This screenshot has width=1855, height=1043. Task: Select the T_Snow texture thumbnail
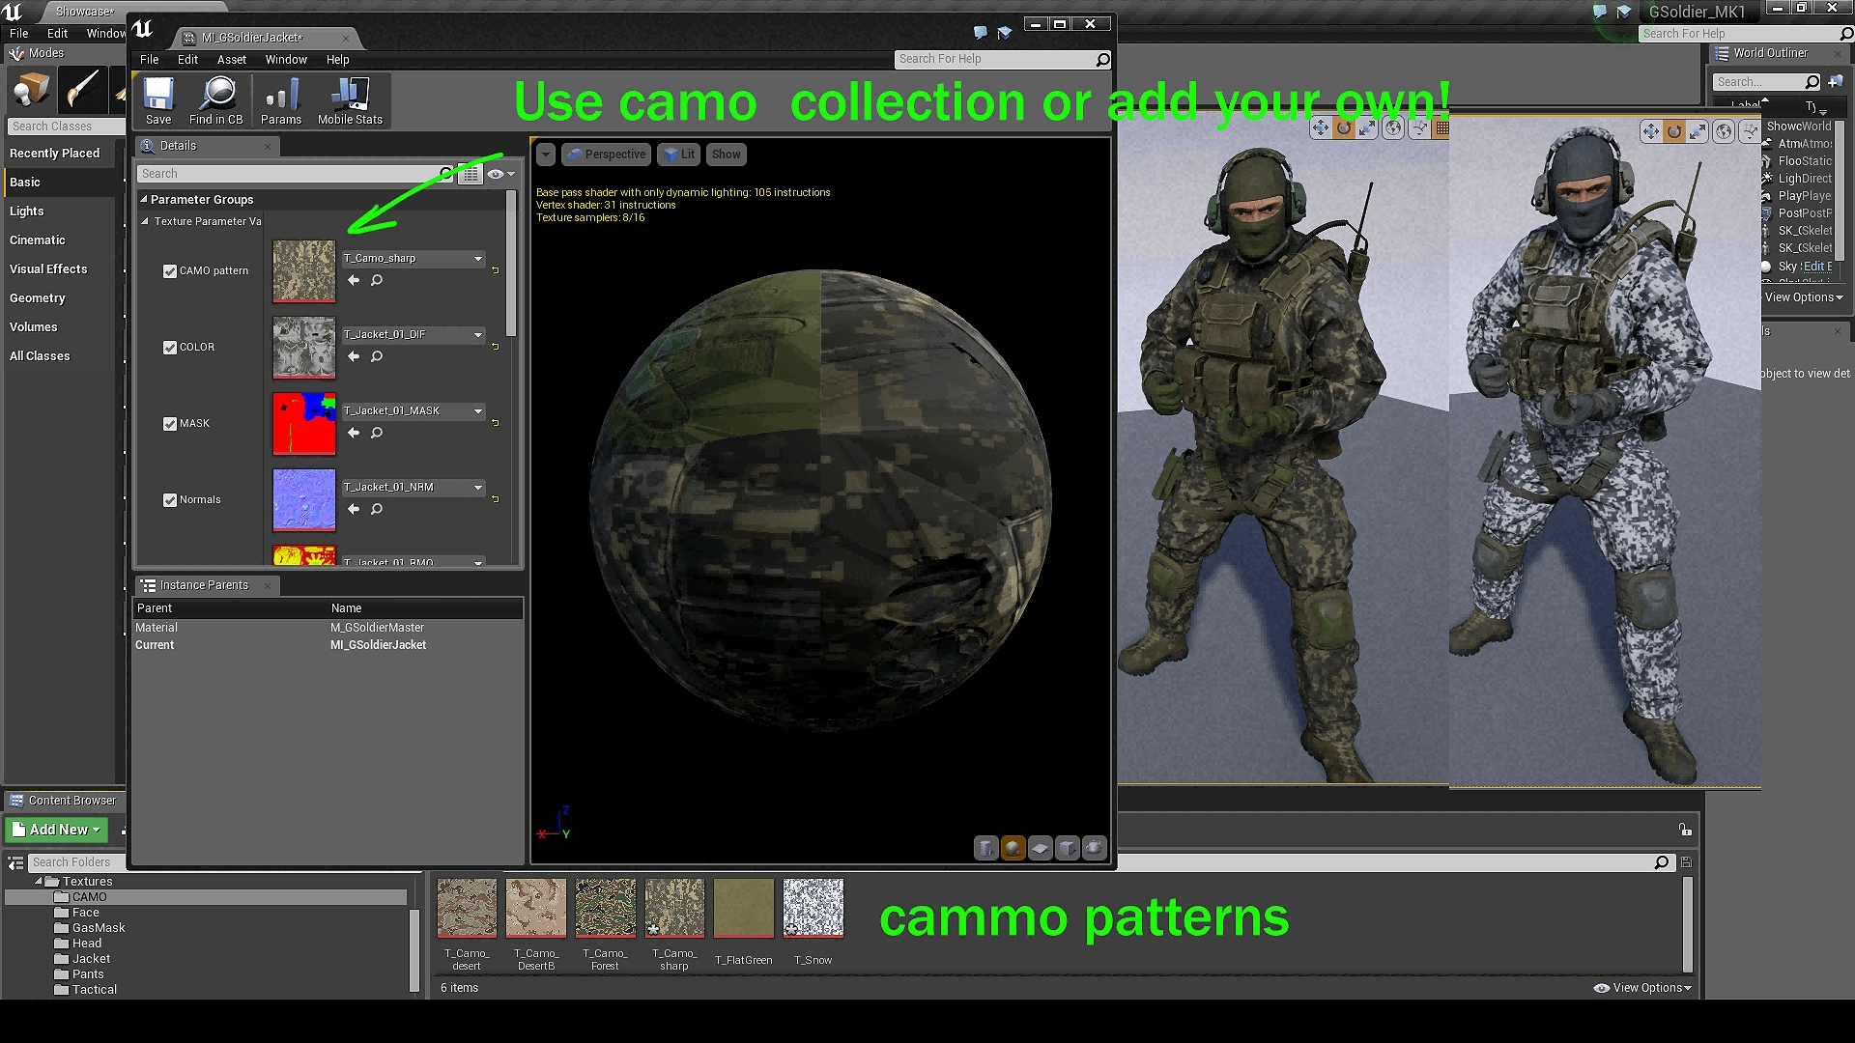813,909
